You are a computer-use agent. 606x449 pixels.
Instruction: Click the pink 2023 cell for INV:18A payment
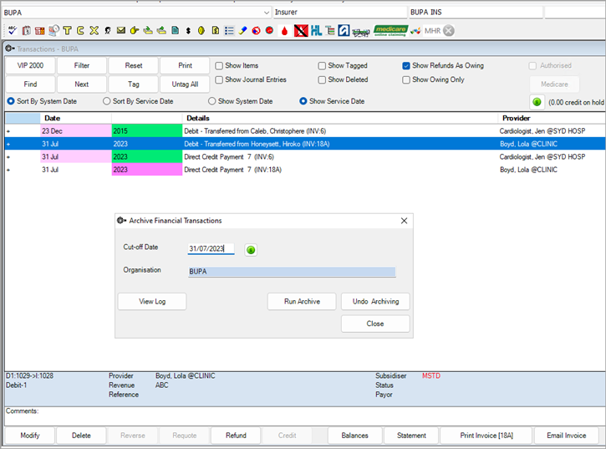tap(146, 170)
